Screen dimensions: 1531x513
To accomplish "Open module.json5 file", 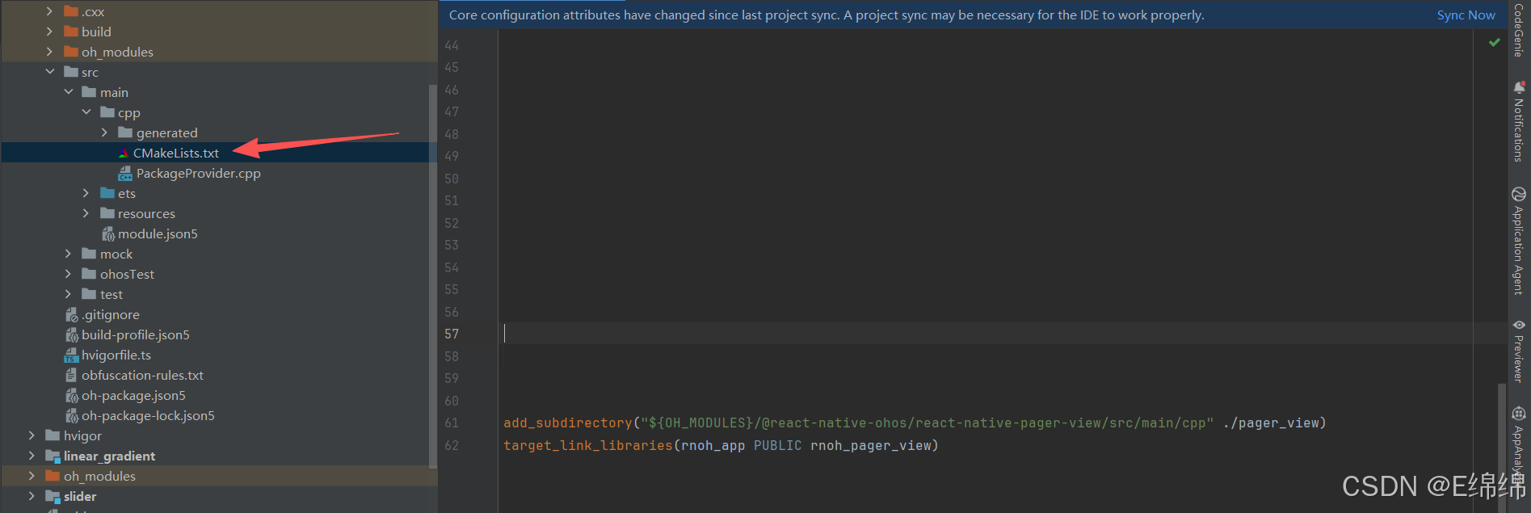I will pos(158,233).
